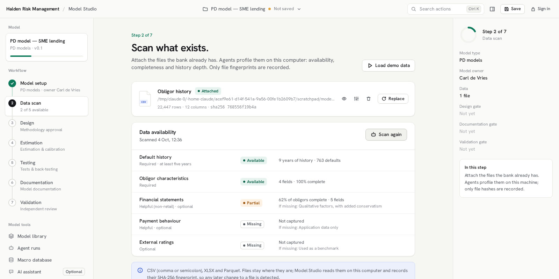Open the Design workflow step
Image resolution: width=559 pixels, height=279 pixels.
tap(47, 126)
